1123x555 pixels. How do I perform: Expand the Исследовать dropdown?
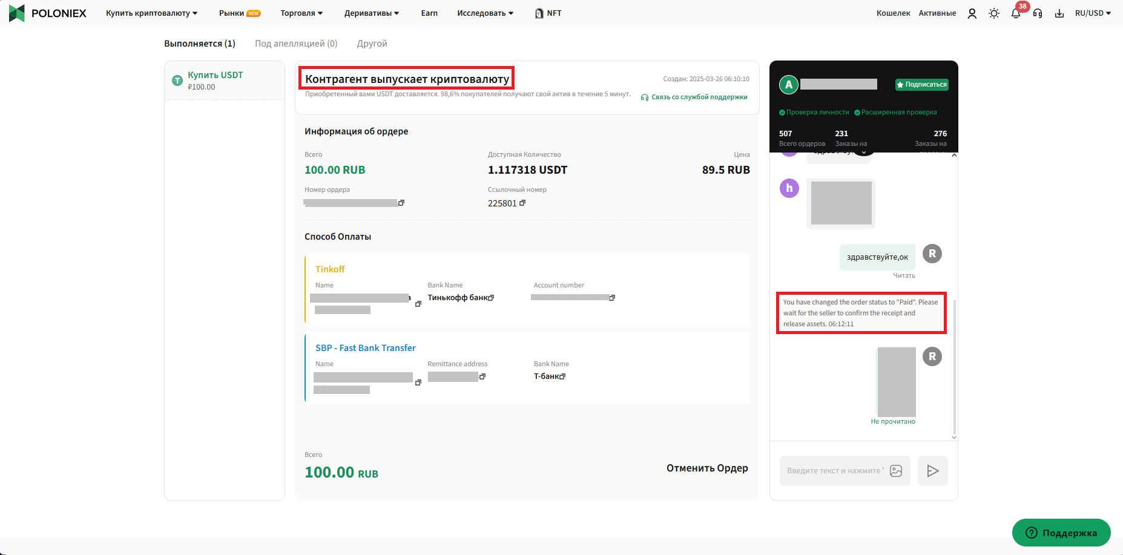485,13
